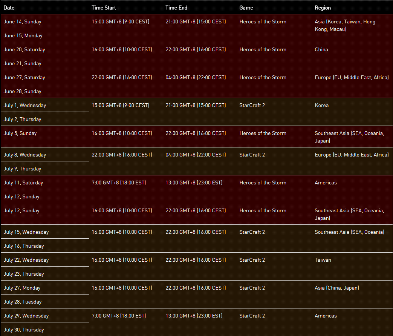Click the Date column header

tap(9, 8)
